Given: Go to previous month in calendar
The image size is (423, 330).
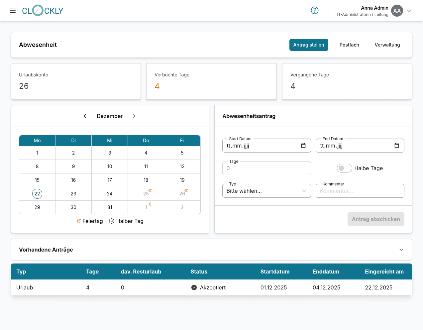Looking at the screenshot, I should tap(85, 116).
